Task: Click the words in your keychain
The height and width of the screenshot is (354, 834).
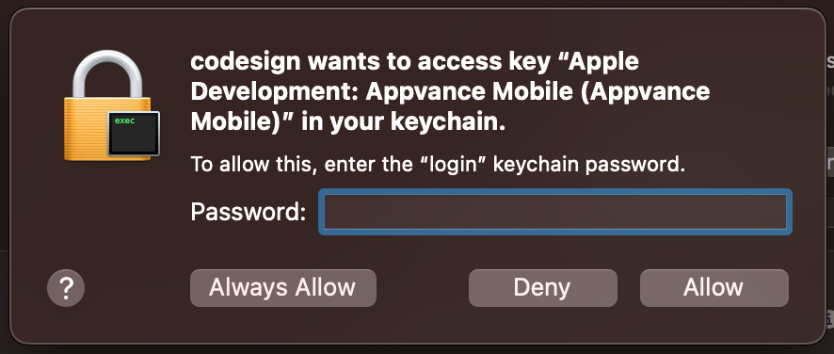Action: [x=403, y=123]
